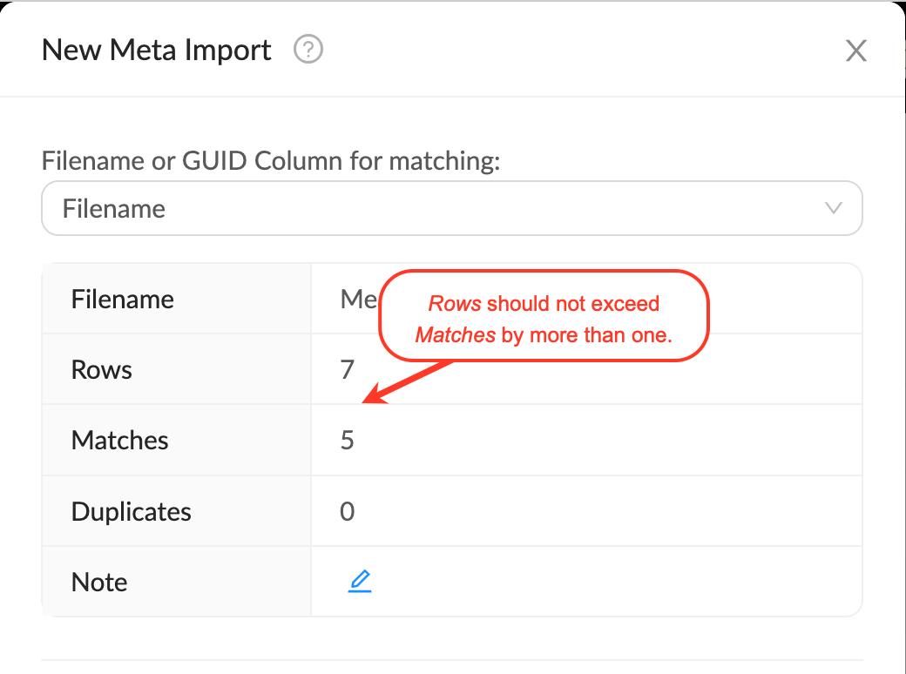Select the Rows label cell
The height and width of the screenshot is (674, 906).
click(102, 370)
